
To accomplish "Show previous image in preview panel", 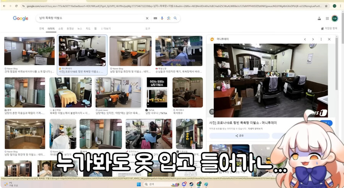I will 305,39.
